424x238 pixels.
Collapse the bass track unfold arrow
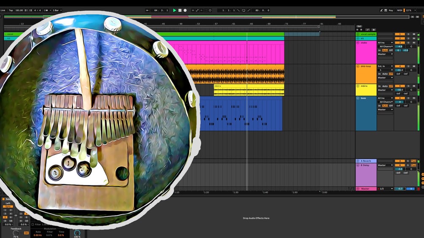(358, 98)
